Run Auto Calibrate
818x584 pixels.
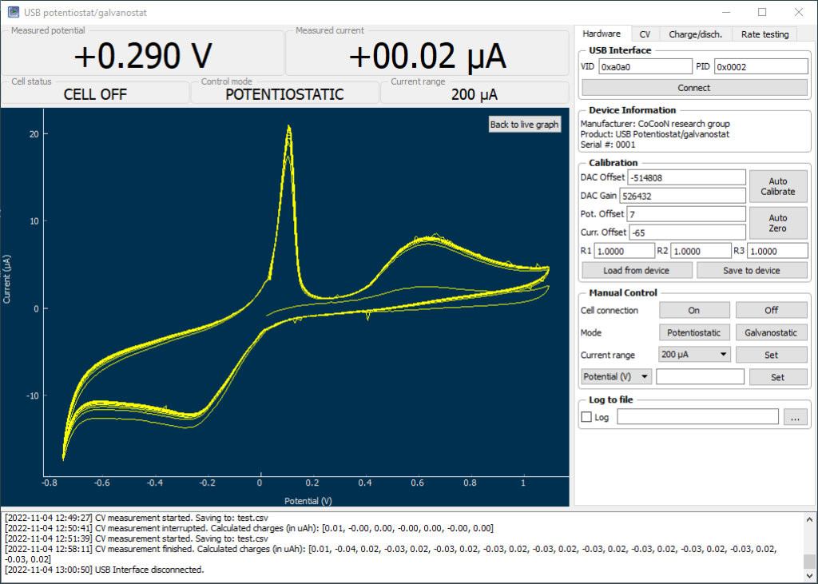point(777,186)
